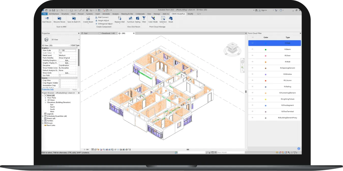Click the Replace Wall tool
The height and width of the screenshot is (171, 343).
[x=120, y=18]
